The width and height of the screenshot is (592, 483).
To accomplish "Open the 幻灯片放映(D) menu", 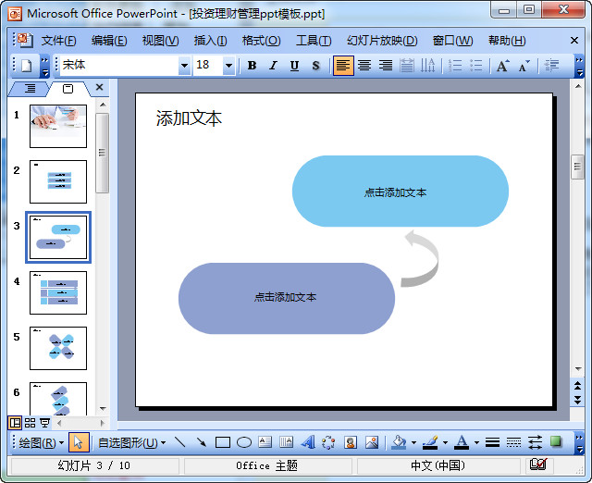I will [x=382, y=40].
